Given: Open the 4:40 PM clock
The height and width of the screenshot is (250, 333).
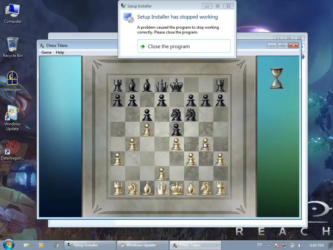Looking at the screenshot, I should tap(316, 245).
